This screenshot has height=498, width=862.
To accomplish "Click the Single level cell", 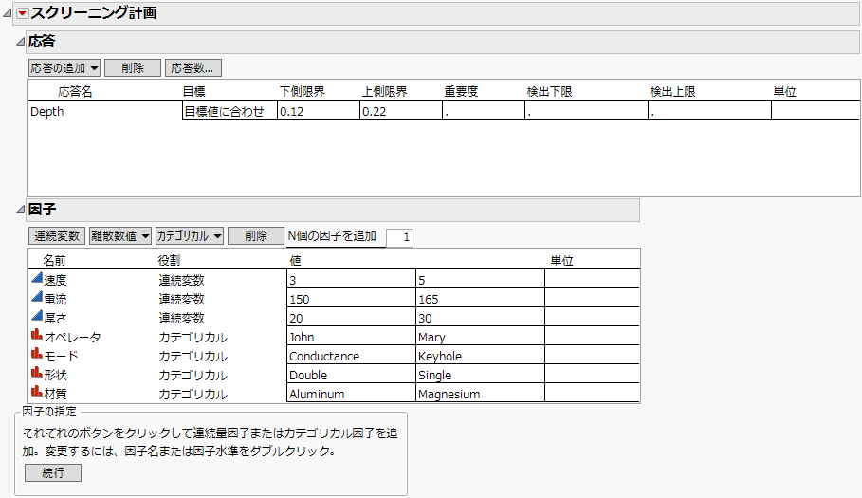I will click(x=480, y=374).
